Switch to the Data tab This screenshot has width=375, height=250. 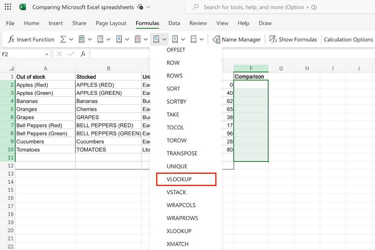174,23
